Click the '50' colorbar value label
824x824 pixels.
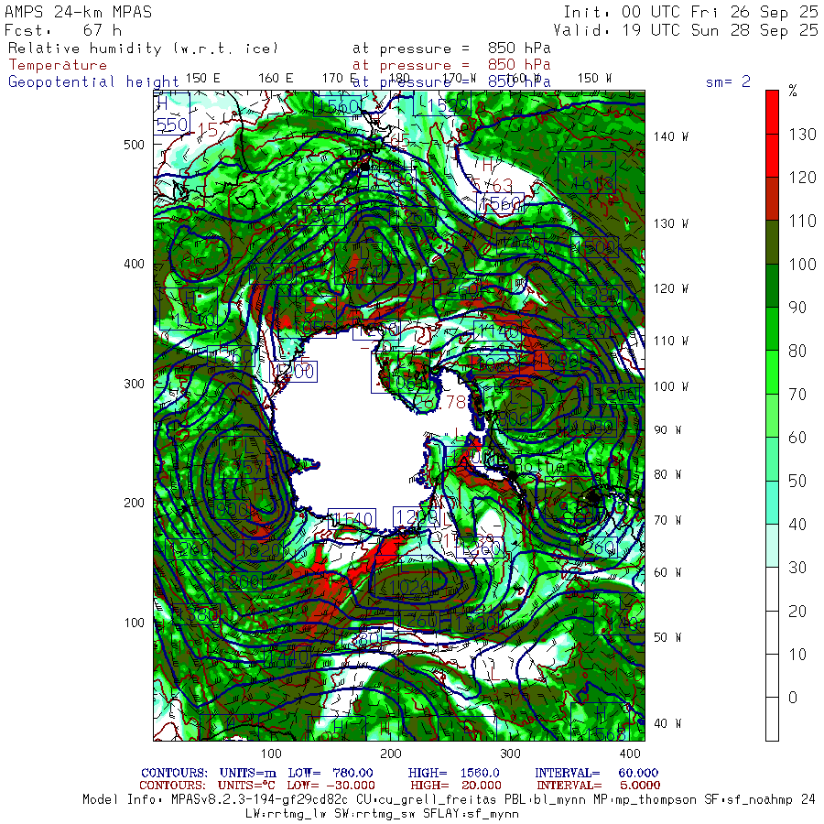(797, 481)
